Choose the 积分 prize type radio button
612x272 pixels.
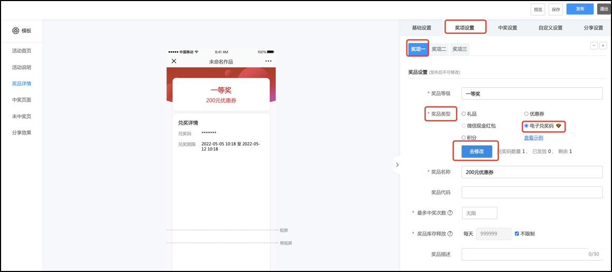pos(464,138)
